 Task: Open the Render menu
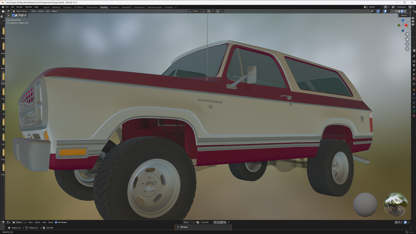pyautogui.click(x=20, y=7)
